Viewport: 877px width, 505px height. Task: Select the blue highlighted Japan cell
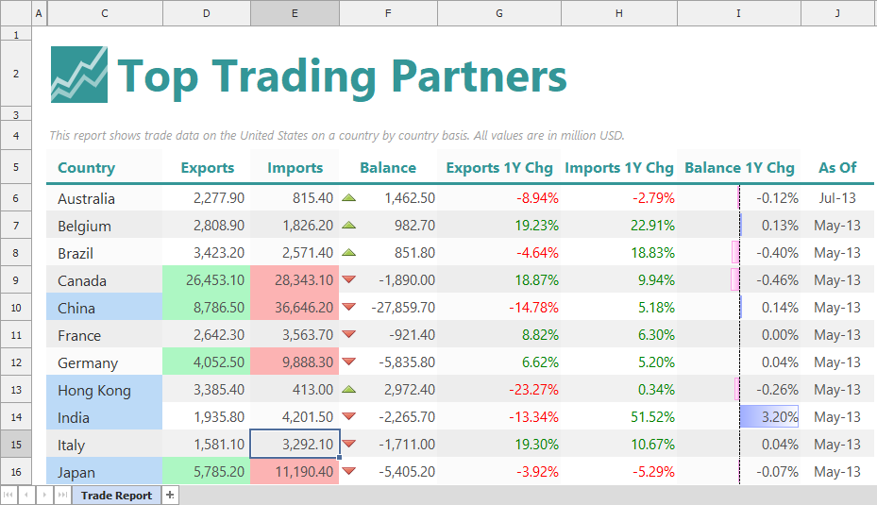pos(104,472)
